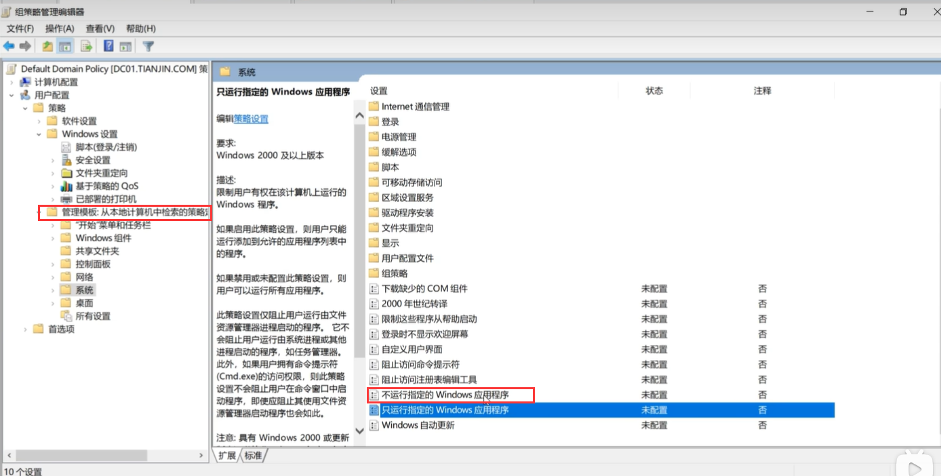
Task: Click the blue Back arrow in toolbar
Action: click(x=9, y=46)
